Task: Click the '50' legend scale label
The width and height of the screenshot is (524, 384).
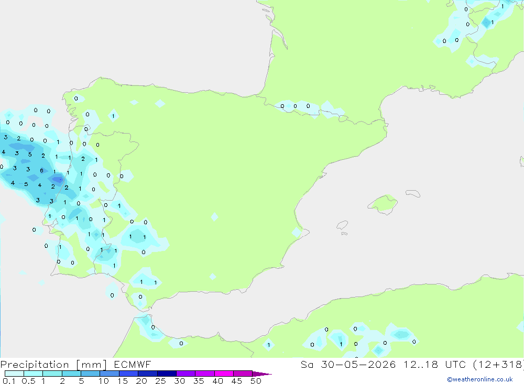Action: [x=256, y=381]
